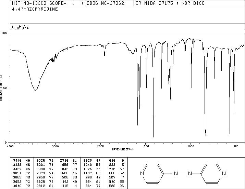Click the 833 wavenumber entry
This screenshot has width=245, height=189.
point(112,165)
